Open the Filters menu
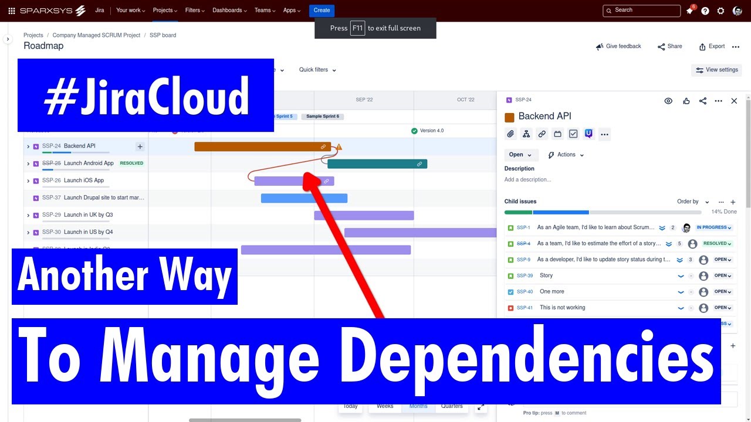Viewport: 751px width, 422px height. 195,11
